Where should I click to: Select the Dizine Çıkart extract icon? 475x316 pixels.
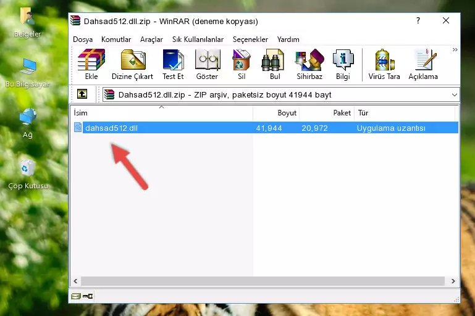click(132, 64)
